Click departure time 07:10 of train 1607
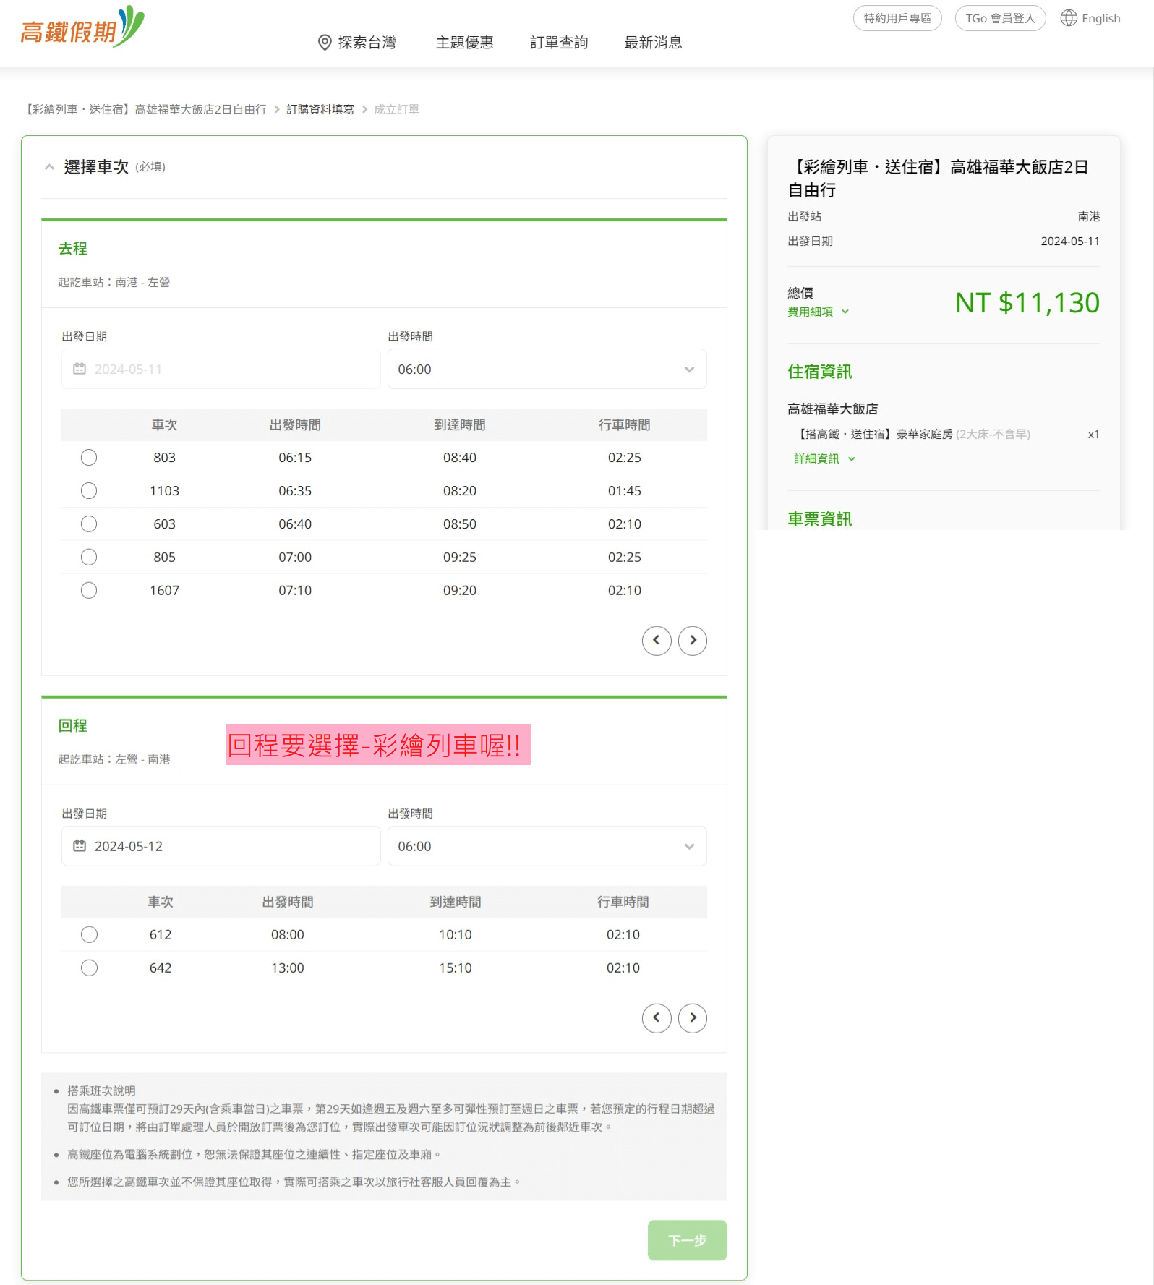 pos(295,590)
